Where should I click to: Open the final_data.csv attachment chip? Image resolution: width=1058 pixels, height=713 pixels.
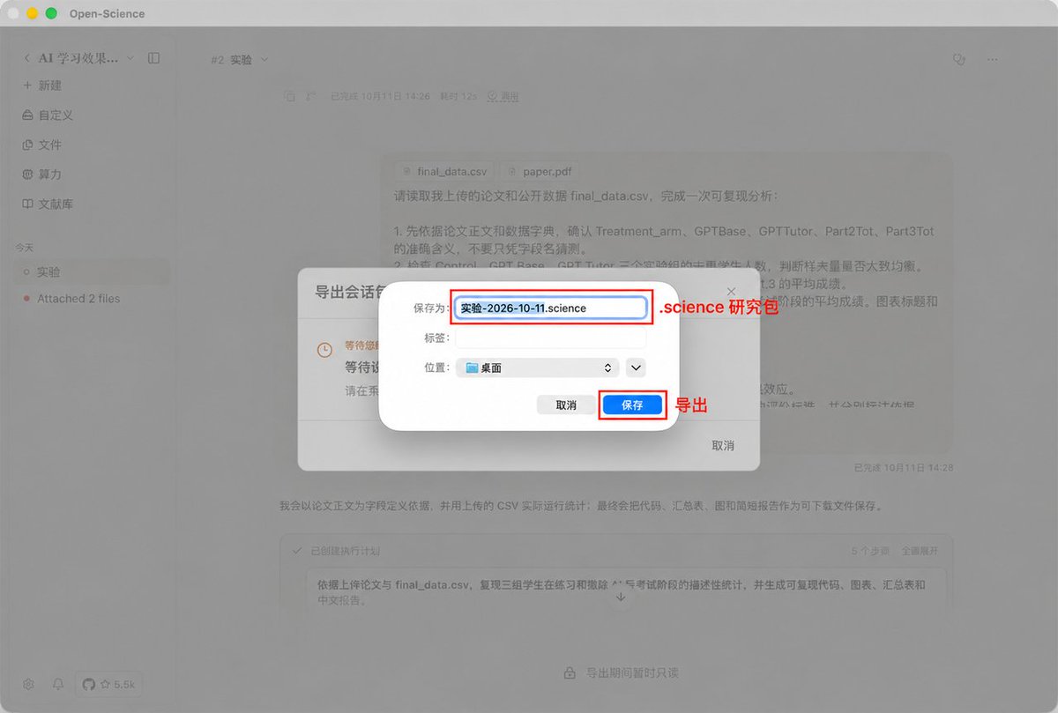(x=444, y=172)
